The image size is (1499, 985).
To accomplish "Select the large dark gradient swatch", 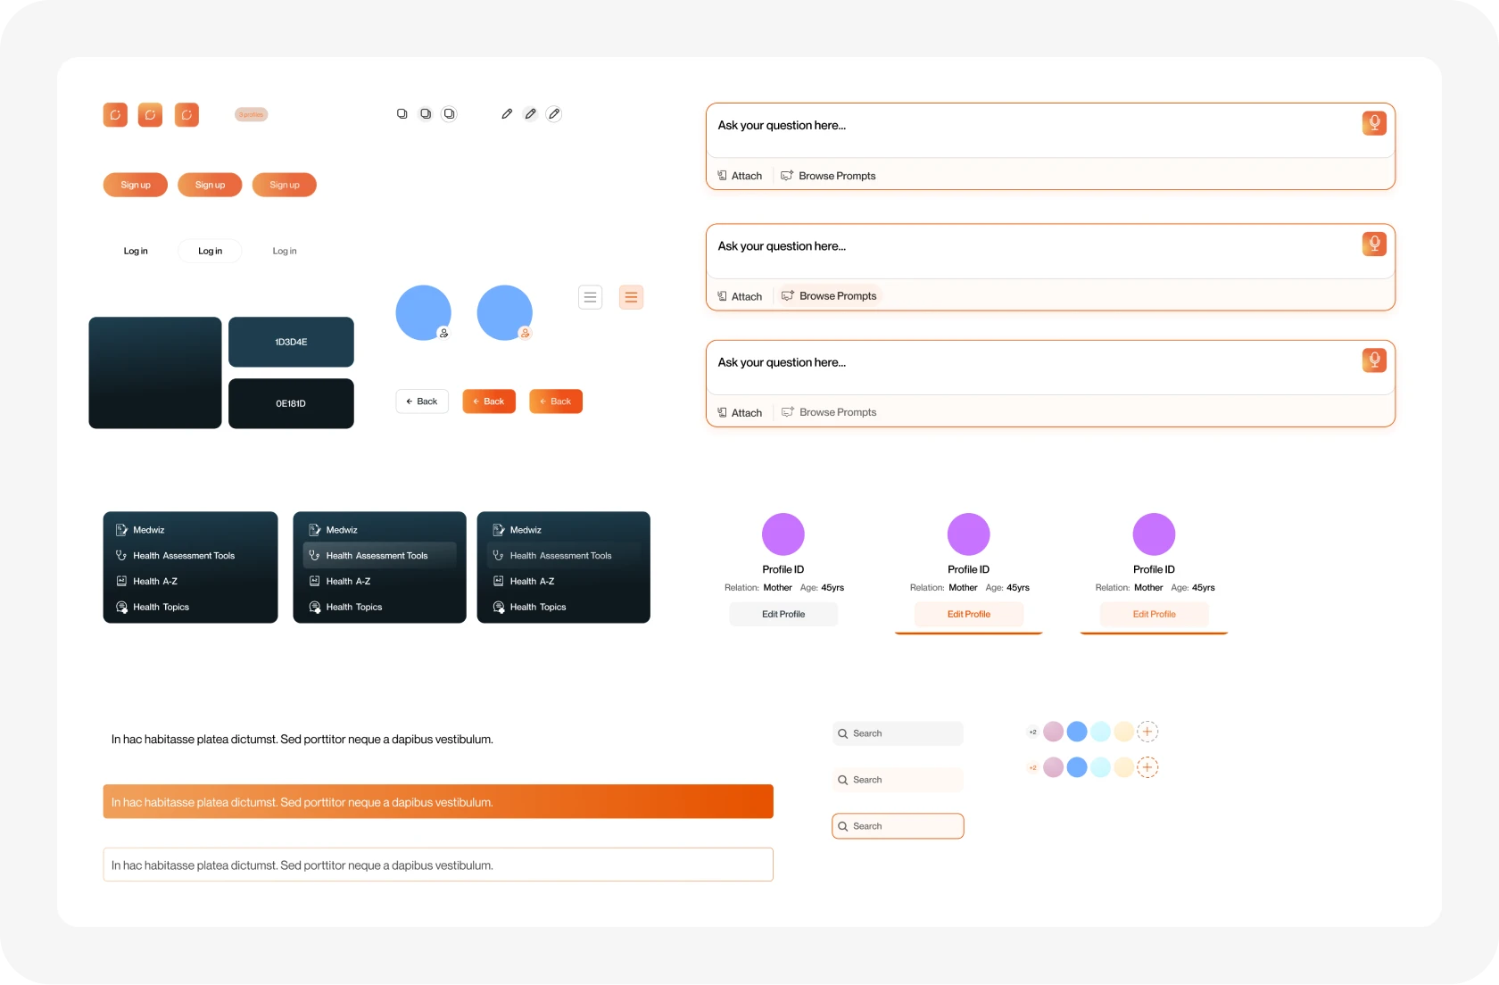I will pyautogui.click(x=155, y=373).
